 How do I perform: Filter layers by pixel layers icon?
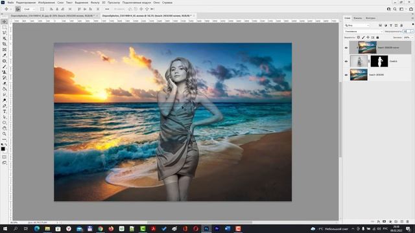pos(381,25)
